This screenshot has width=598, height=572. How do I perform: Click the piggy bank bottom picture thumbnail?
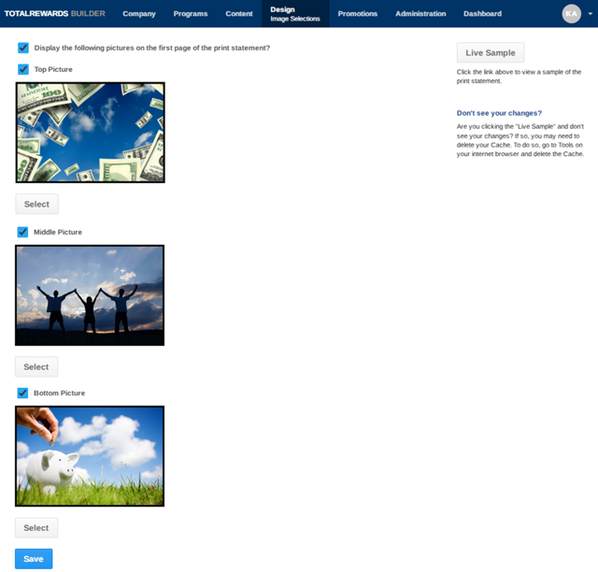tap(90, 456)
